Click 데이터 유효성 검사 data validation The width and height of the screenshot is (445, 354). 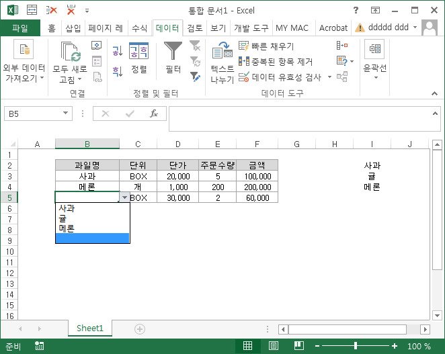280,77
